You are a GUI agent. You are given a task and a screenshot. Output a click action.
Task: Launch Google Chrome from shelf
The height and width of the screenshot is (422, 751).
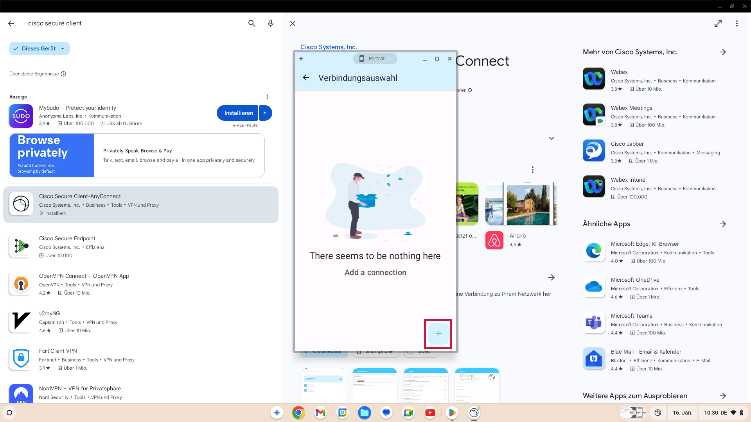[298, 413]
